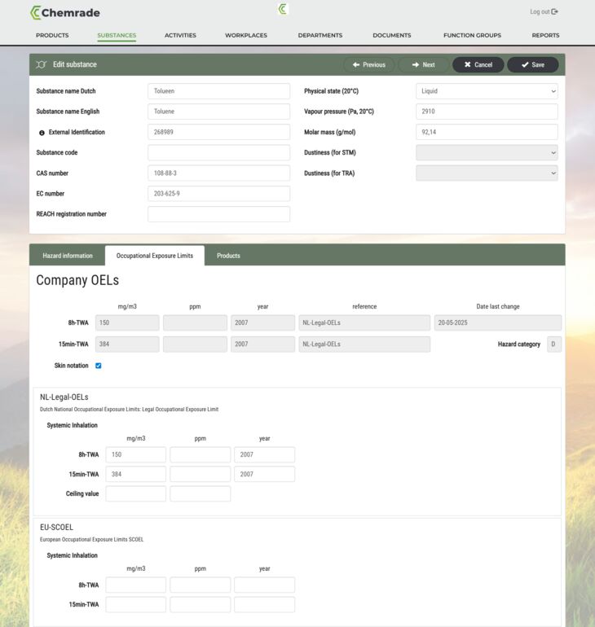The width and height of the screenshot is (595, 627).
Task: Open the Function Groups menu
Action: coord(472,35)
